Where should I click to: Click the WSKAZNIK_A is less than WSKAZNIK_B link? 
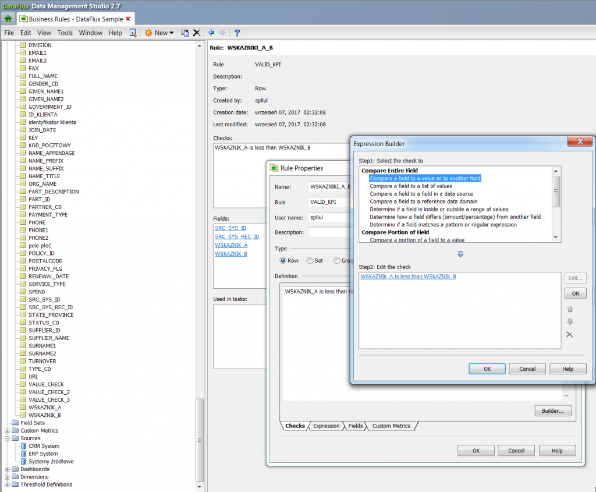pyautogui.click(x=408, y=277)
